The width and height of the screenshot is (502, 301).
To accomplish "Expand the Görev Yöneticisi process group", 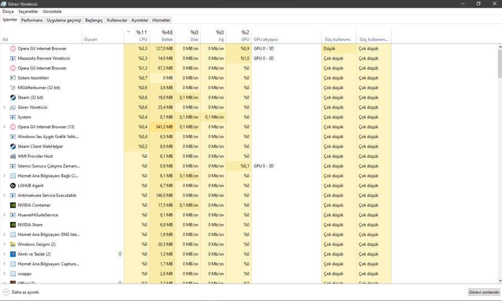I will pyautogui.click(x=4, y=108).
